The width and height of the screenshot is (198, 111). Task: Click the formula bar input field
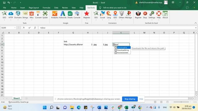point(116,28)
